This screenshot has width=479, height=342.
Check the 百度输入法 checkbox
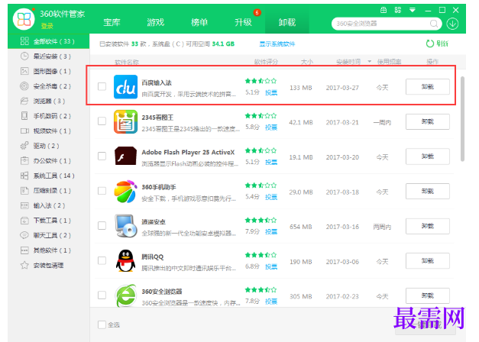pos(102,86)
